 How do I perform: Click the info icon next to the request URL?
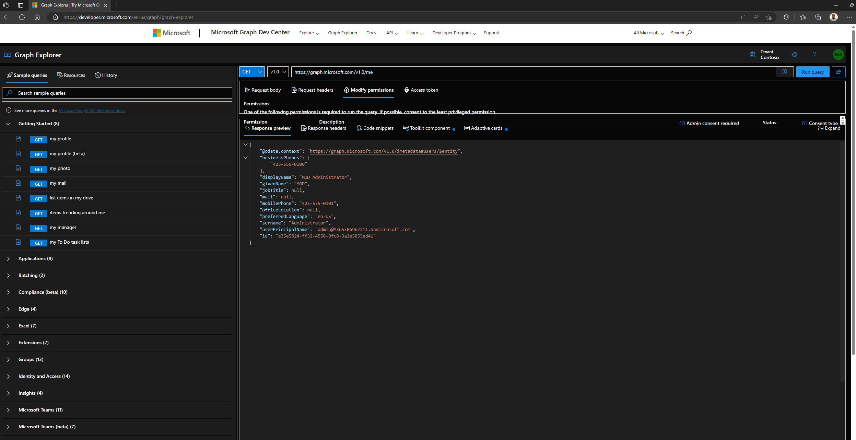click(785, 72)
